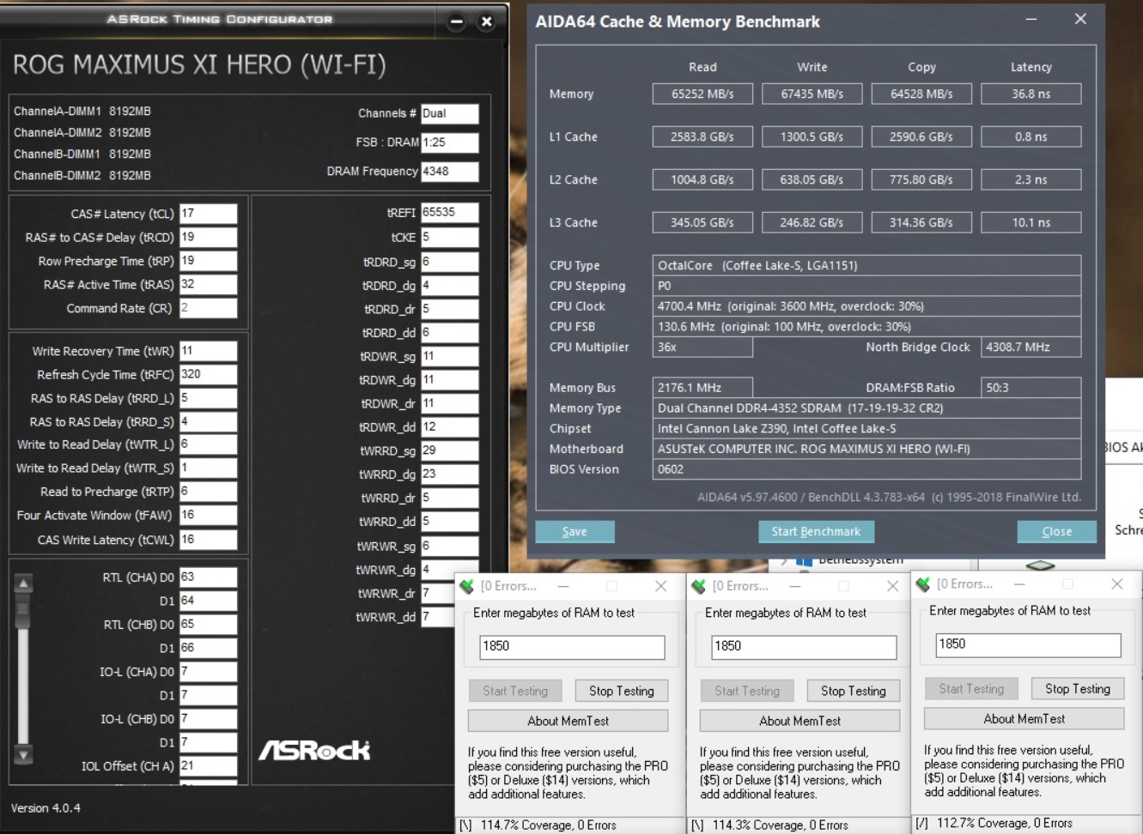Viewport: 1143px width, 834px height.
Task: Click the Four Activate Window (tFAW) field
Action: (x=208, y=516)
